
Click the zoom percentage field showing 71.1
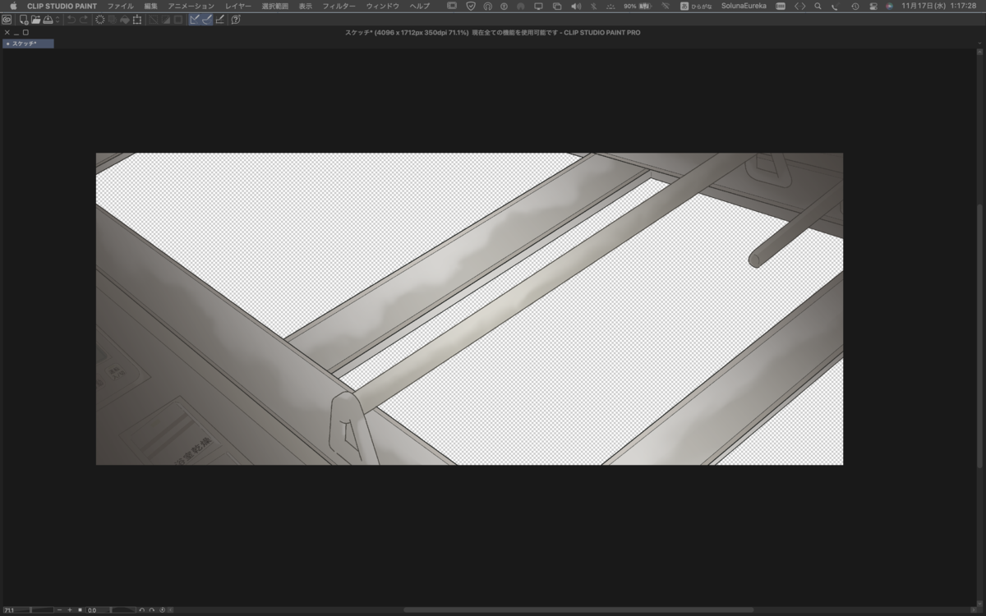9,610
